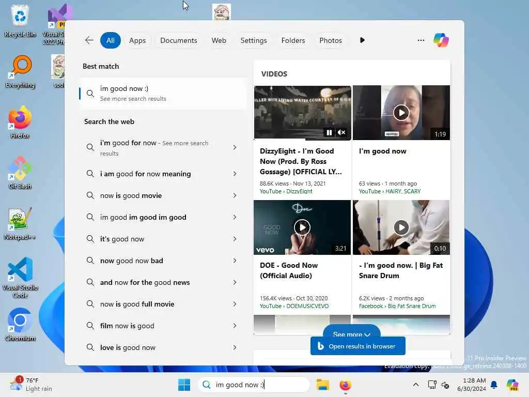529x397 pixels.
Task: Open Copilot Preview in the taskbar corner
Action: coord(512,385)
